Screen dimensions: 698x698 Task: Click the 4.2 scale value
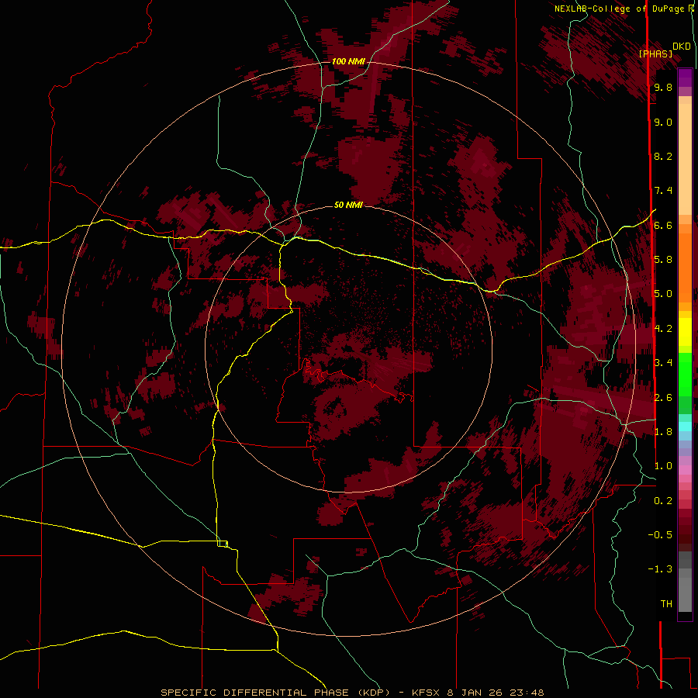[x=663, y=329]
